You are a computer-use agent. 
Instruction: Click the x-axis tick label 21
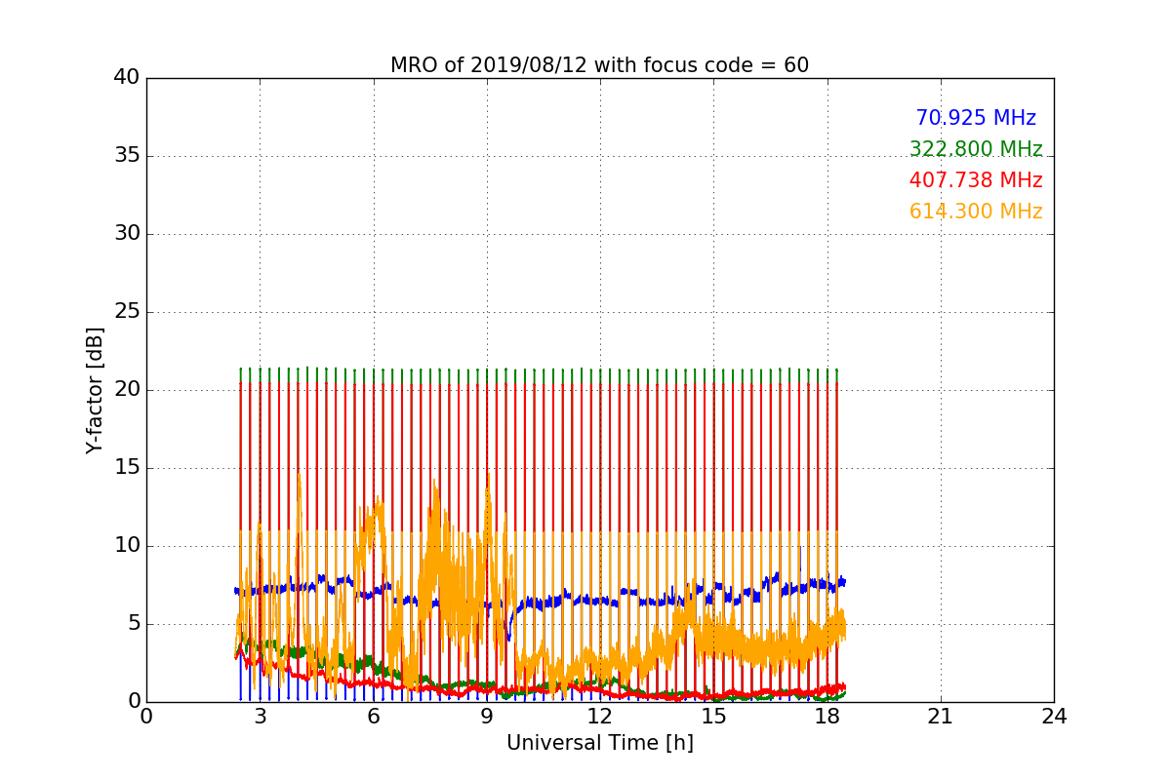coord(941,717)
